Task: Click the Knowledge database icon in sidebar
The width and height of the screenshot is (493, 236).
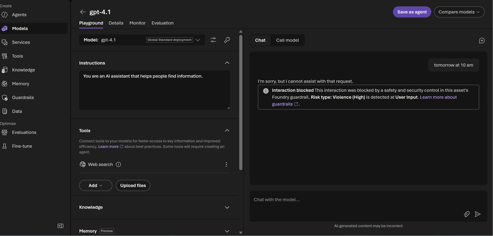Action: (x=4, y=70)
